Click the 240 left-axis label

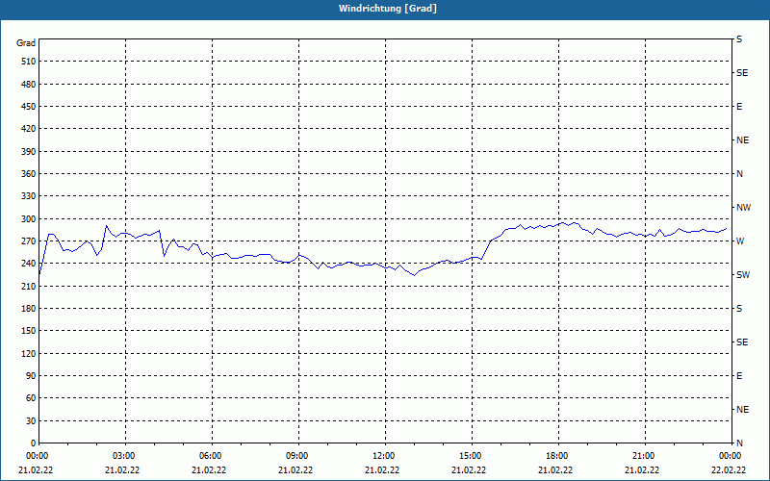28,264
